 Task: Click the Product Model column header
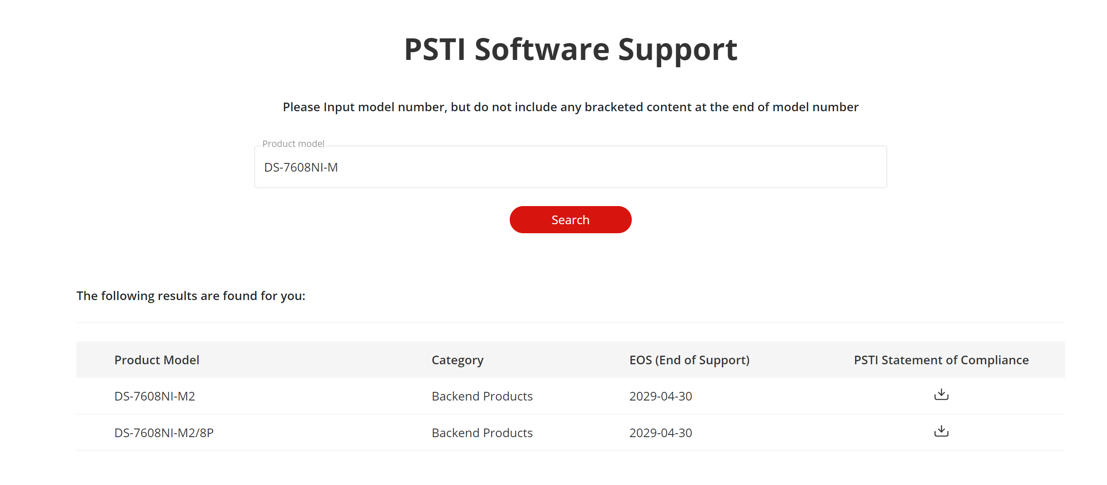click(157, 360)
